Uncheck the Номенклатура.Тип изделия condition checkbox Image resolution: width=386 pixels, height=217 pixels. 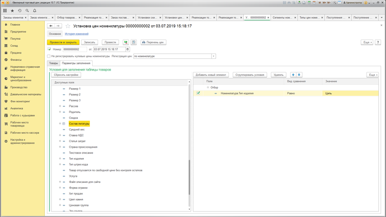point(198,93)
